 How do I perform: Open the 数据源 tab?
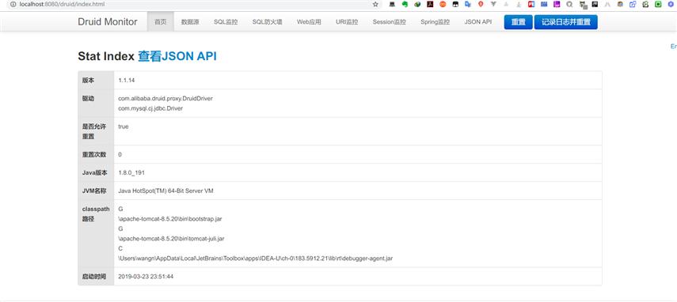190,22
